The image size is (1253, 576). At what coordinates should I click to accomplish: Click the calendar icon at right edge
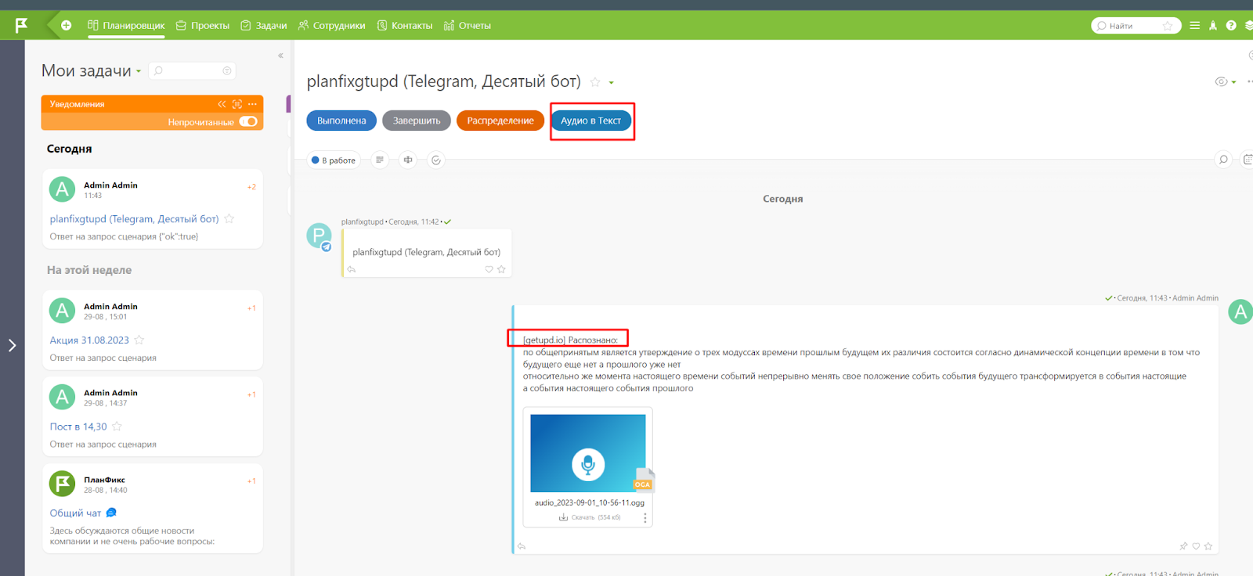[x=1248, y=160]
